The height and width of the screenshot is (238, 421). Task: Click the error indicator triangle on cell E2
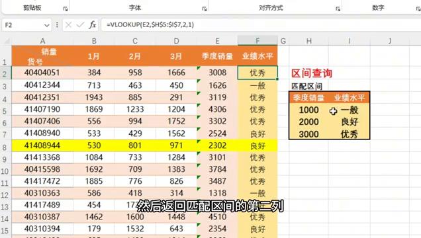199,68
